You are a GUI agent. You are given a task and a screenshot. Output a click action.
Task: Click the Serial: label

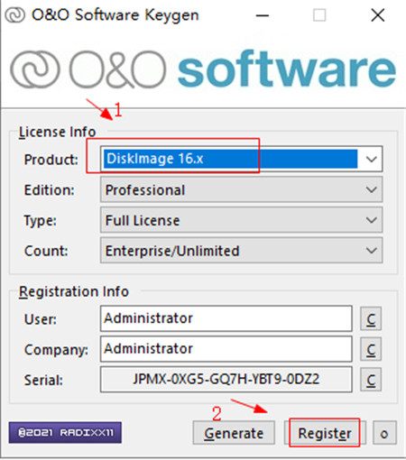click(43, 380)
